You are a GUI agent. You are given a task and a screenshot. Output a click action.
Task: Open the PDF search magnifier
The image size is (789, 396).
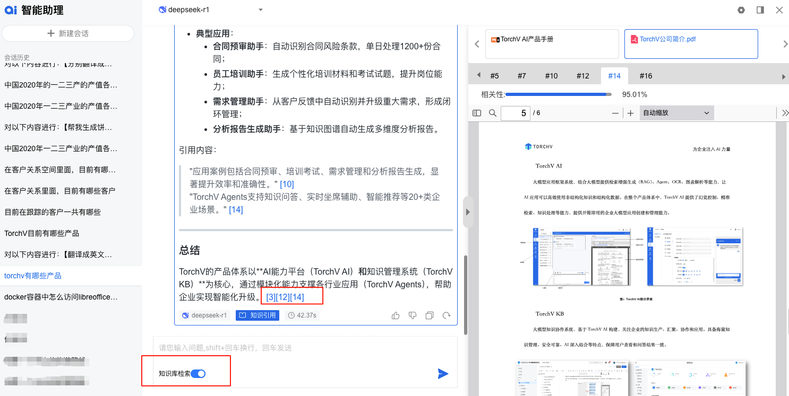[493, 113]
